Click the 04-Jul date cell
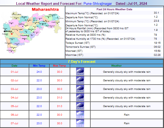 point(14,97)
